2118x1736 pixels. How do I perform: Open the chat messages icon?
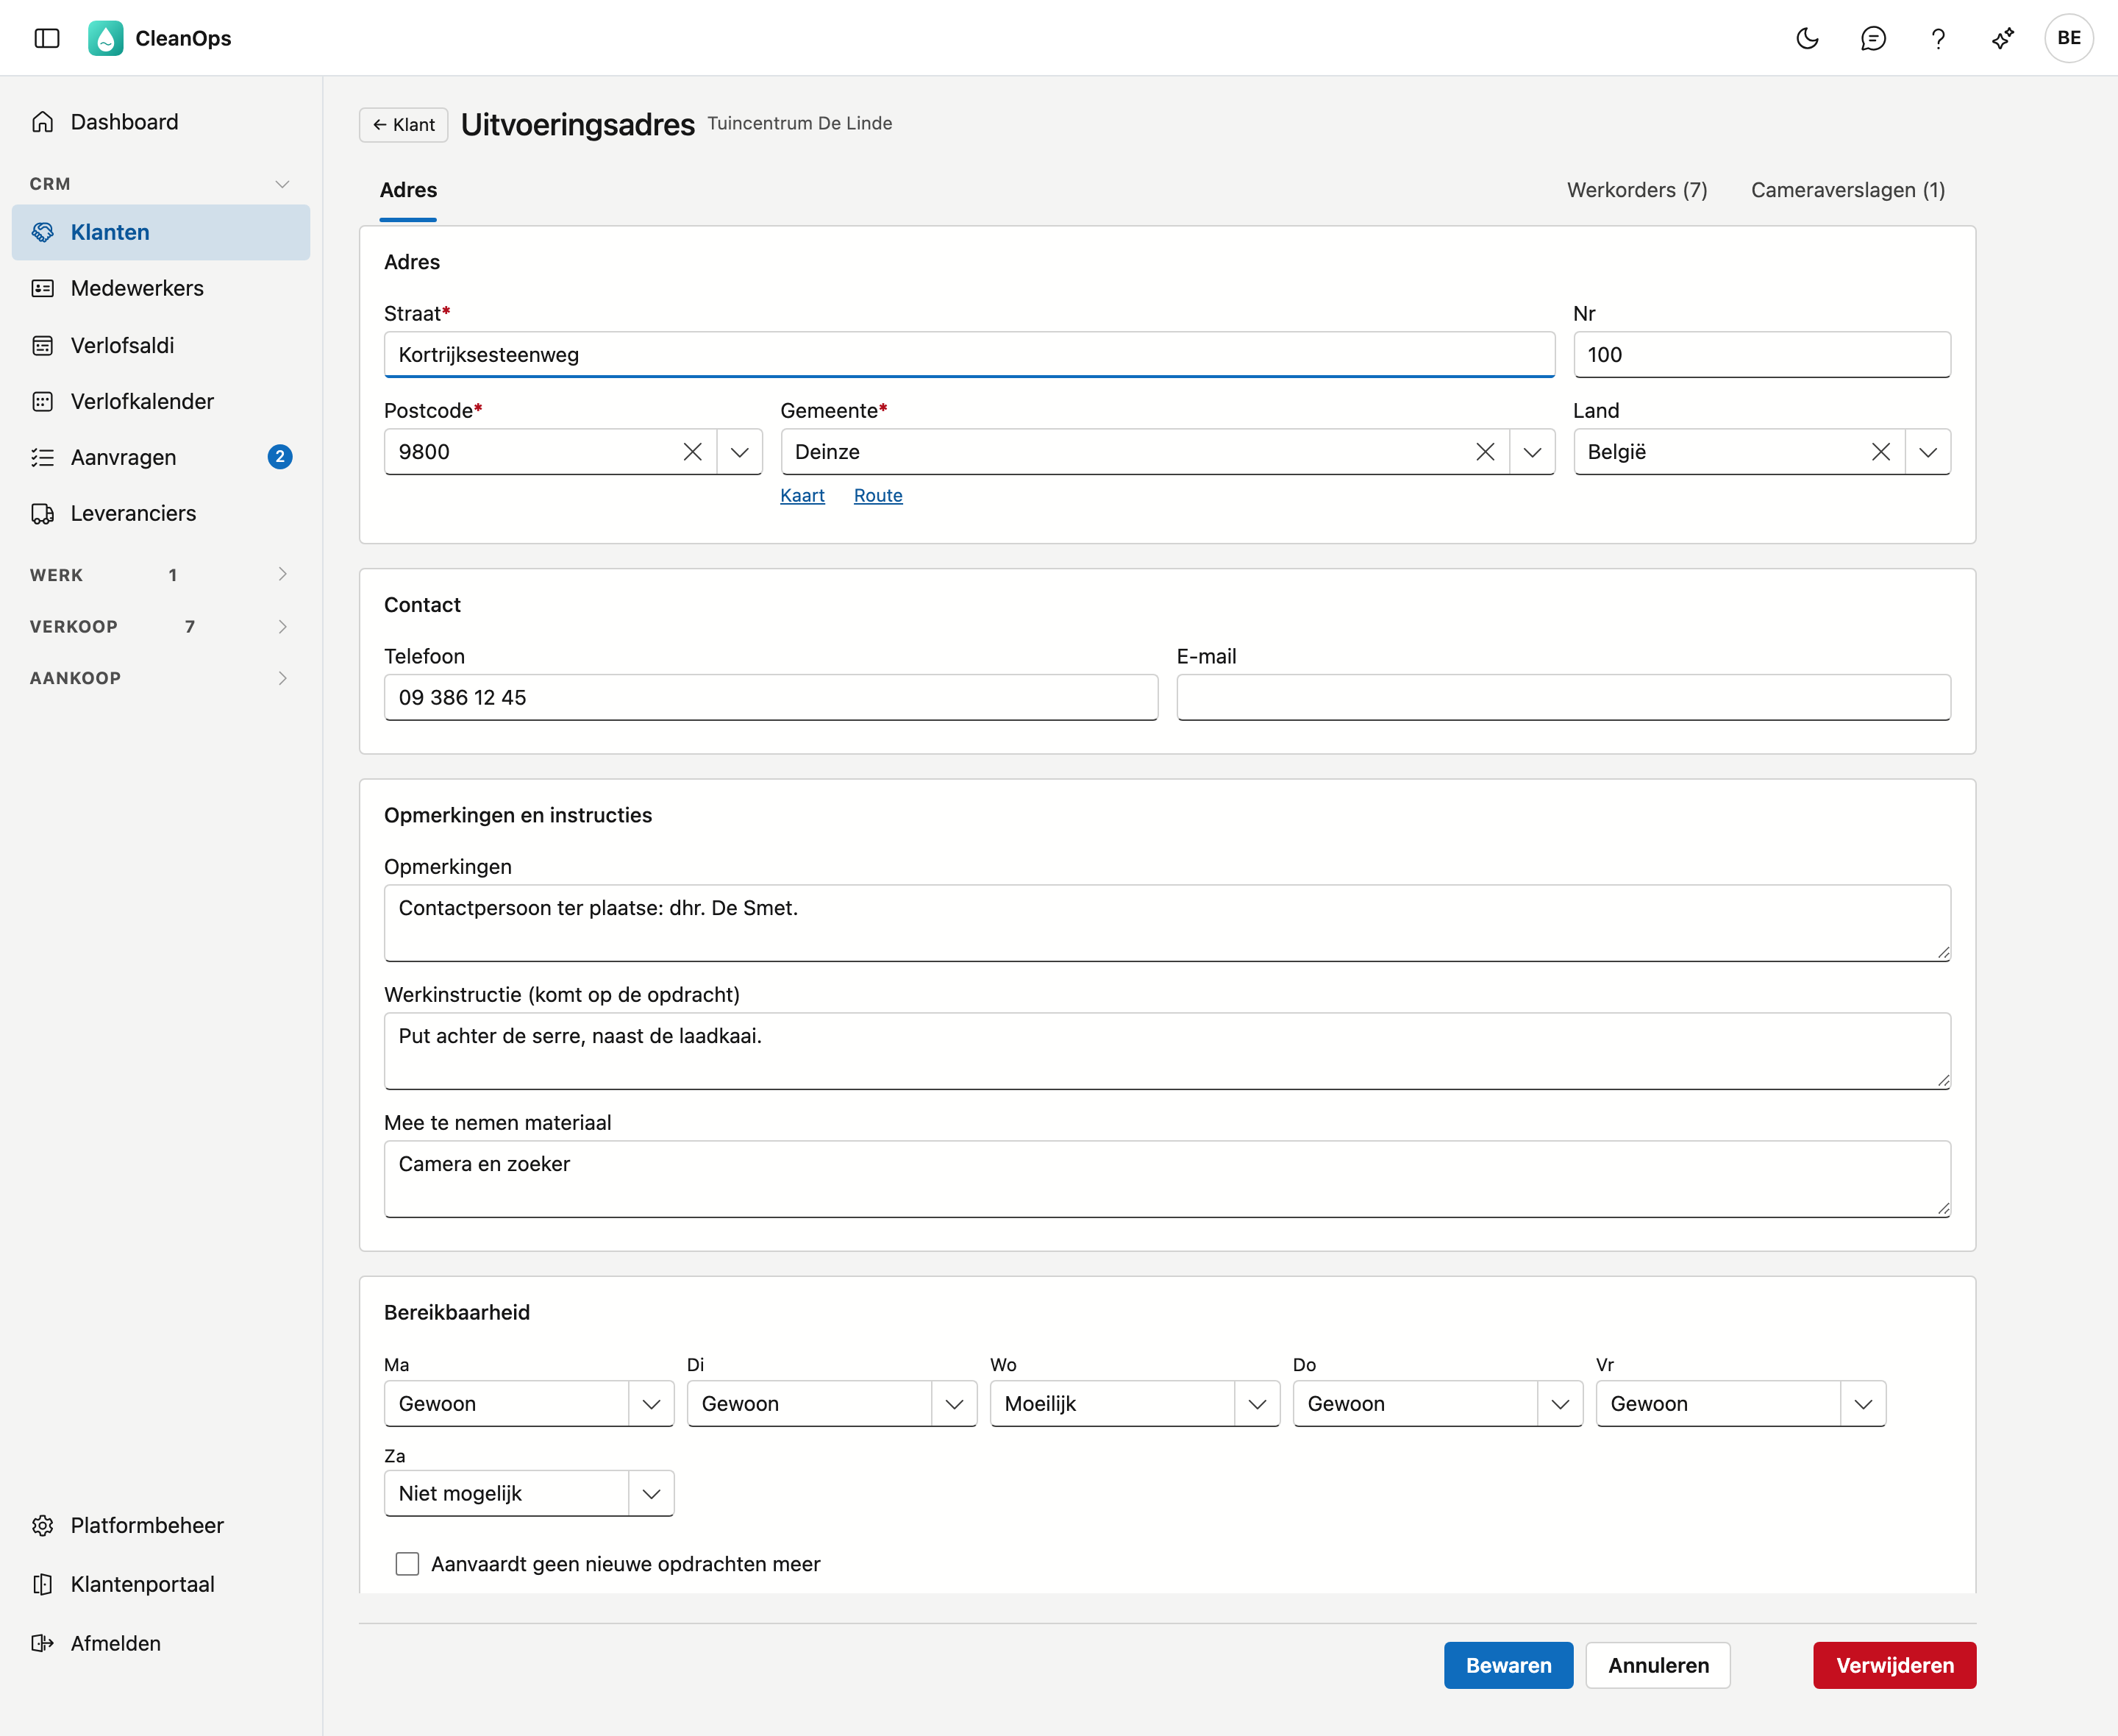pos(1873,38)
